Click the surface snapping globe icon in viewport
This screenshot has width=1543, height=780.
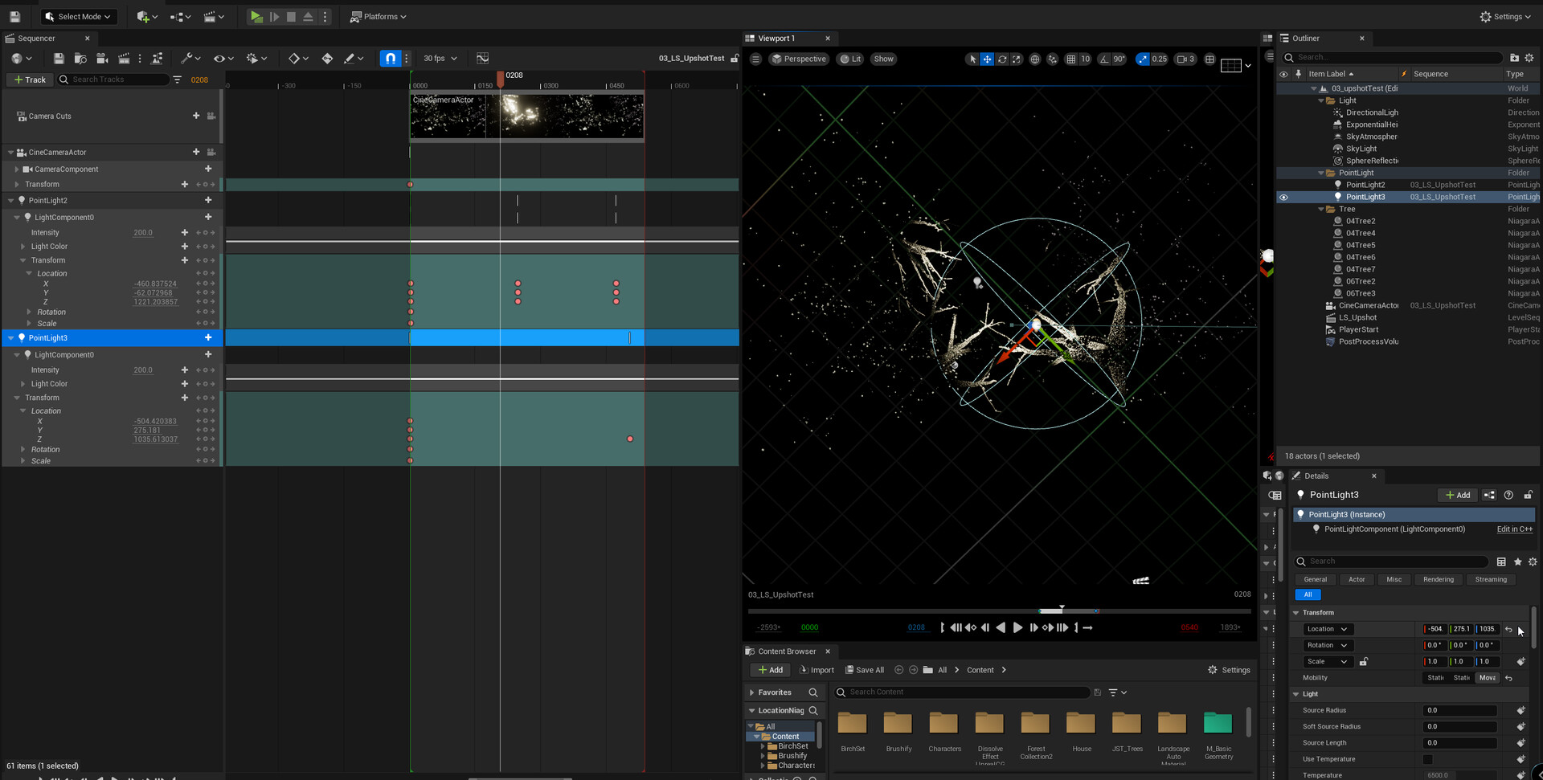tap(1035, 59)
